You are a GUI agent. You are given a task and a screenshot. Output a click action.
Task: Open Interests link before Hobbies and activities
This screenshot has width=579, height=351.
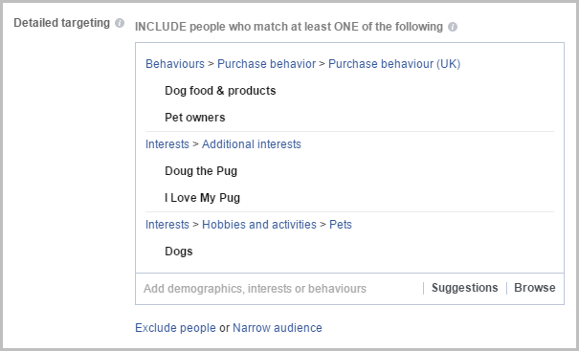pos(167,225)
